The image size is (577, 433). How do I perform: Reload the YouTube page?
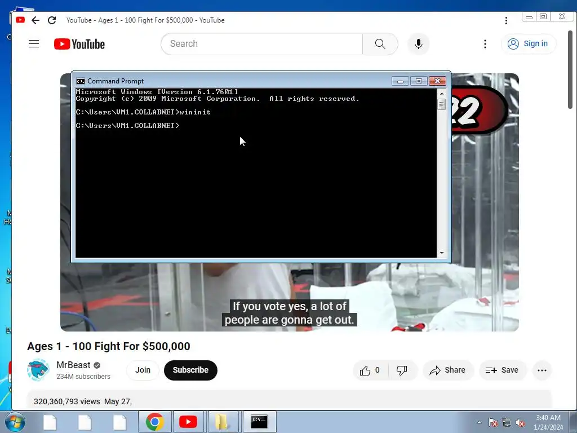[52, 20]
